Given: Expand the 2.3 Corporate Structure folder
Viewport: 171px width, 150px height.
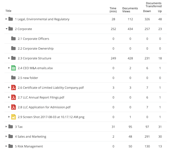Looking at the screenshot, I should point(9,58).
